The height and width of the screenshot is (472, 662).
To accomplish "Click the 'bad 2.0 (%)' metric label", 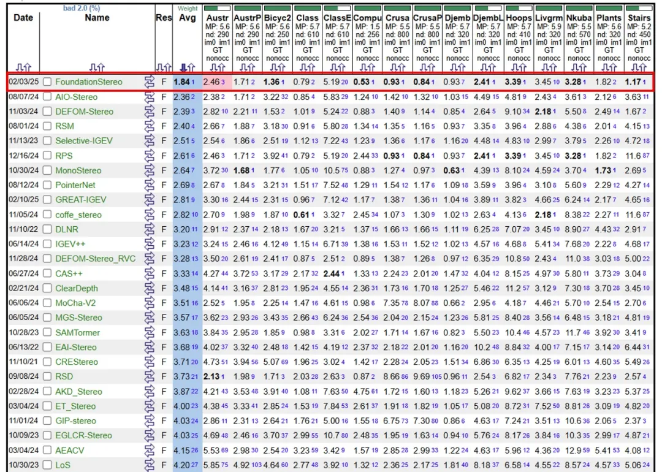I will [x=82, y=8].
